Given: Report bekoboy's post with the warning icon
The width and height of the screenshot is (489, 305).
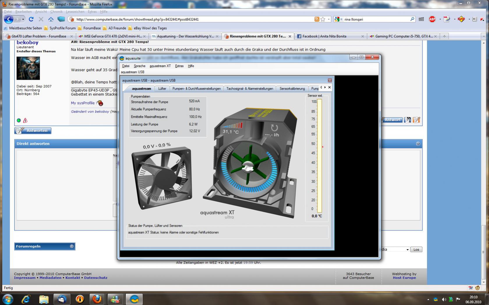Looking at the screenshot, I should (x=25, y=120).
